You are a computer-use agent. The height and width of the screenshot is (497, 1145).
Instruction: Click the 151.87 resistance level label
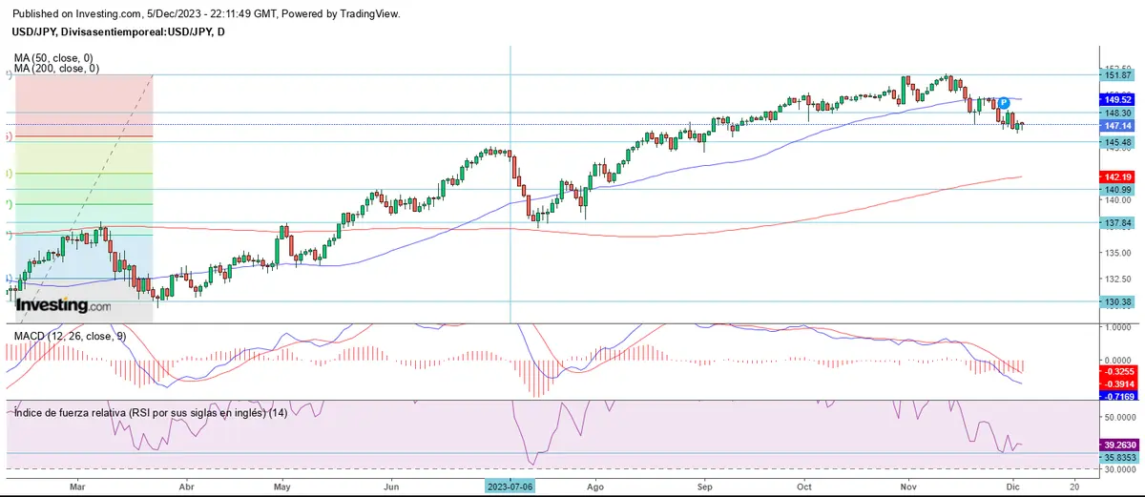pos(1117,75)
